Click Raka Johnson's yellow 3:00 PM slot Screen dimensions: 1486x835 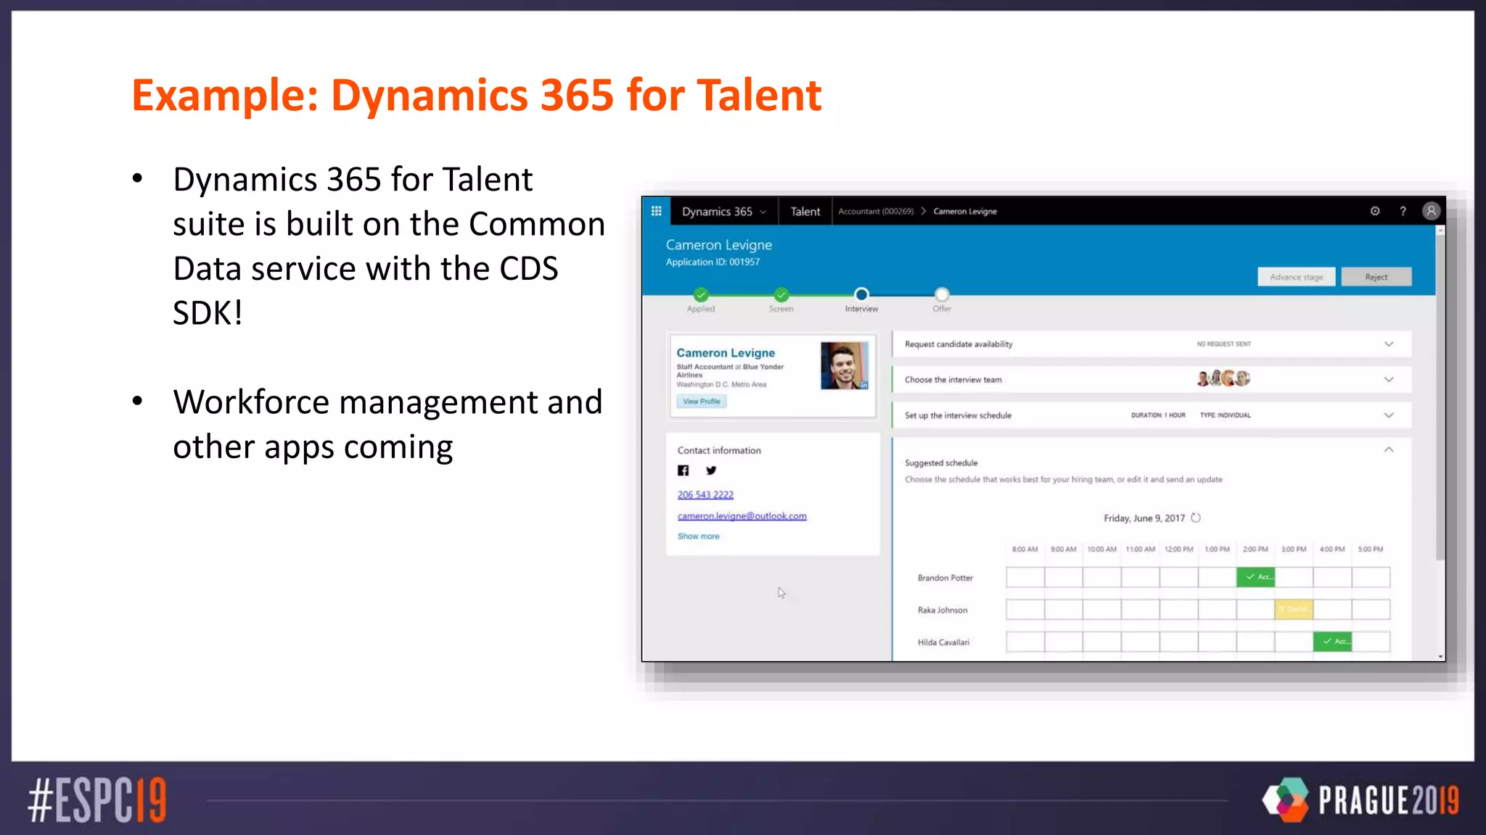(1294, 609)
